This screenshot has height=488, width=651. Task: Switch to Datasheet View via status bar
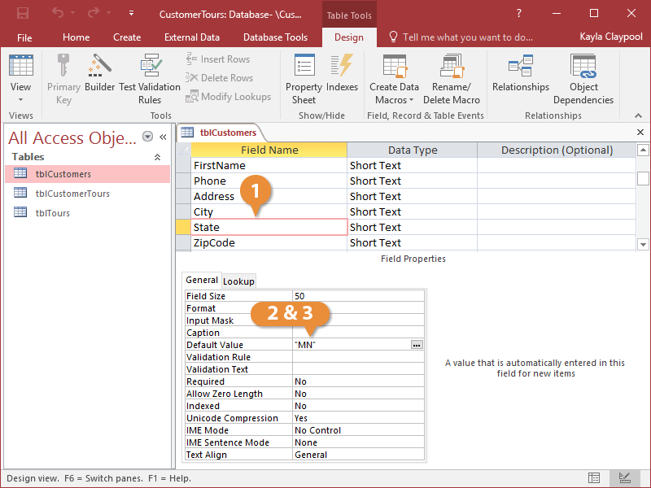(595, 477)
